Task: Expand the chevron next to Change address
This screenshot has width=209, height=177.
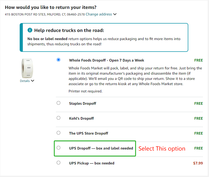Action: (x=115, y=14)
